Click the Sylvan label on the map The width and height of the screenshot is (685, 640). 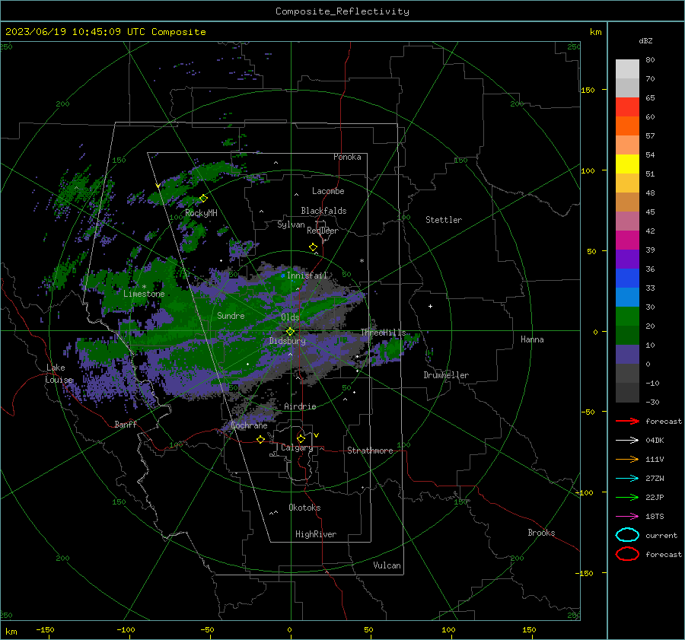point(291,225)
